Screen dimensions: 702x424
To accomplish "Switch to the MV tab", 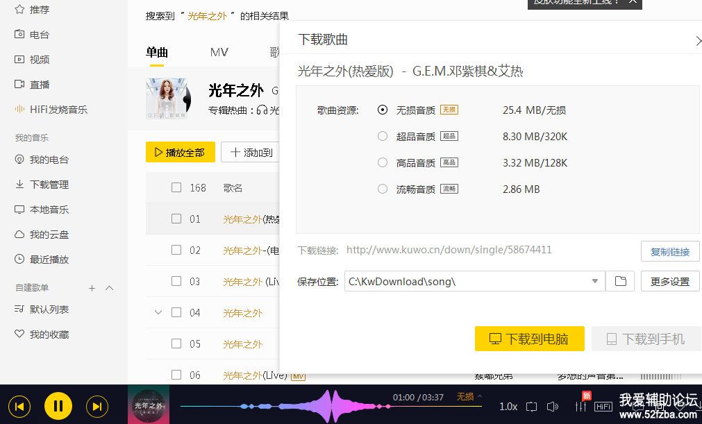I will tap(219, 52).
